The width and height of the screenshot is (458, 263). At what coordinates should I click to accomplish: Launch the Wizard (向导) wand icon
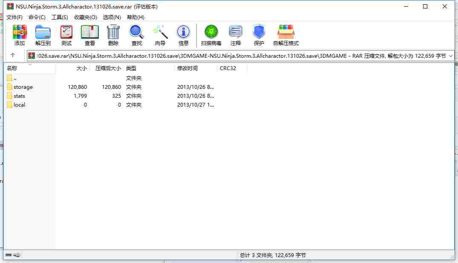[160, 32]
